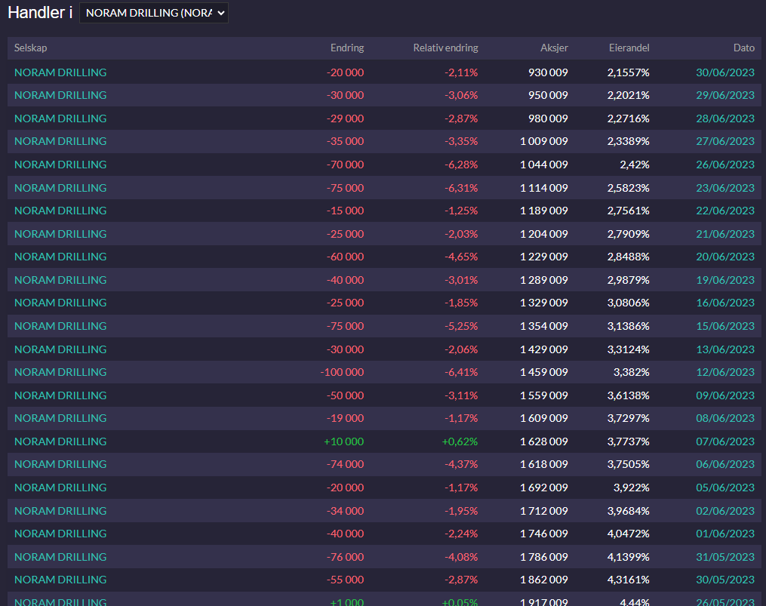Open NORAM DRILLING link in 07/06/2023 row
Image resolution: width=766 pixels, height=606 pixels.
tap(60, 441)
